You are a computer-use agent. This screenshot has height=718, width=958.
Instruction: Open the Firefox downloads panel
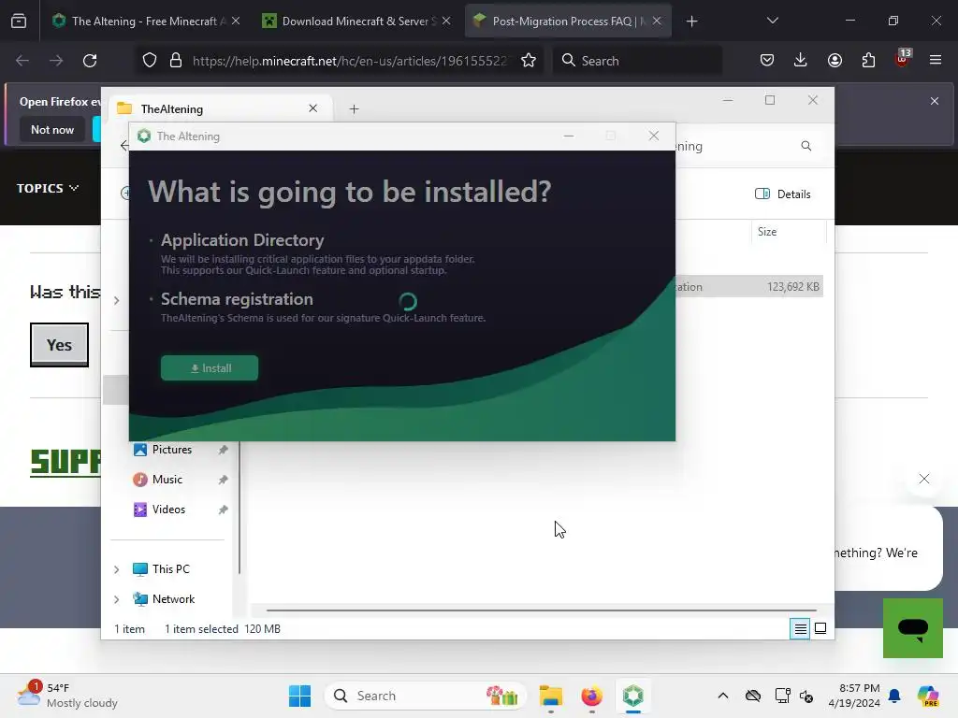[801, 60]
